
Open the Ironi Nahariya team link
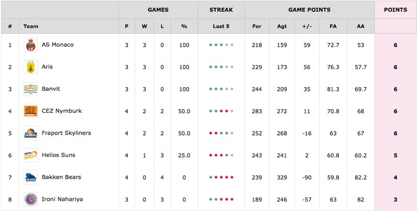62,199
